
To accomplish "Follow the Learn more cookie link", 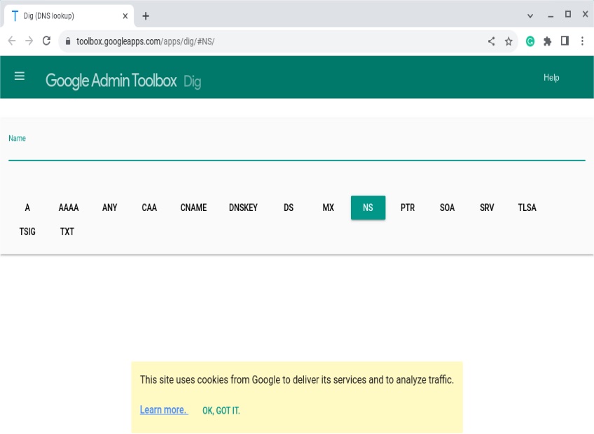I will (x=164, y=409).
